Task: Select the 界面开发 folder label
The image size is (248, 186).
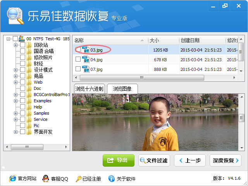Action: 43,132
